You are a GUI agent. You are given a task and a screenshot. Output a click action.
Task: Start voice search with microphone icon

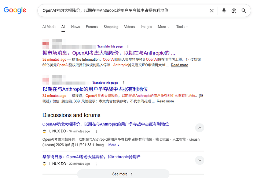coord(224,11)
